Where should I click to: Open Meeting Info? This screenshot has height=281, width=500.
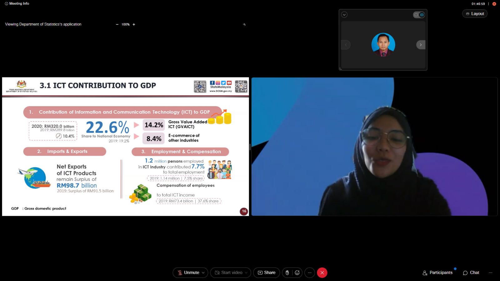pos(17,3)
